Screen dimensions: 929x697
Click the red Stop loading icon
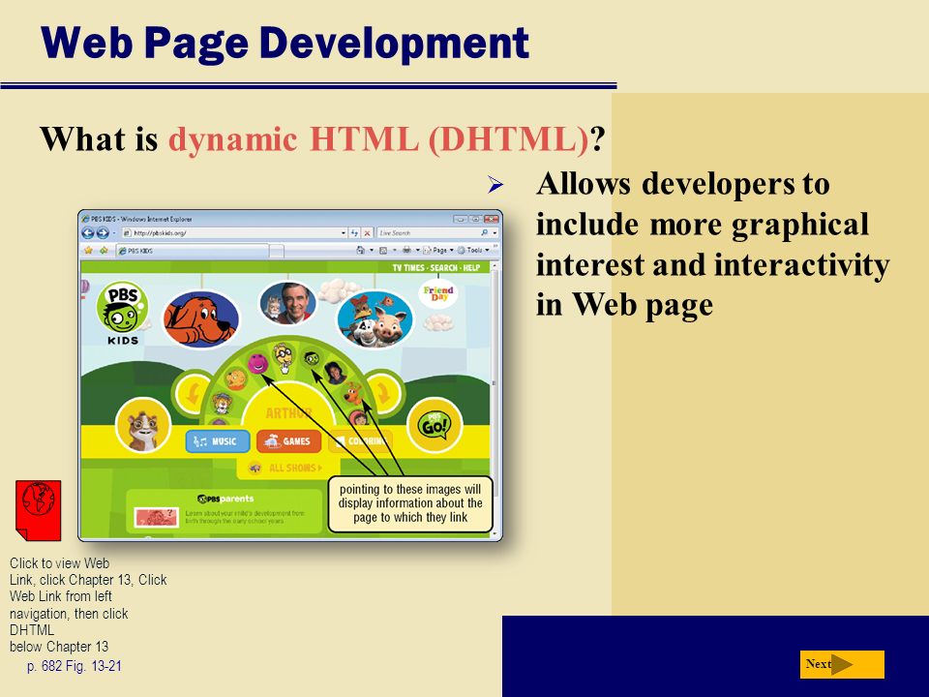pos(368,233)
